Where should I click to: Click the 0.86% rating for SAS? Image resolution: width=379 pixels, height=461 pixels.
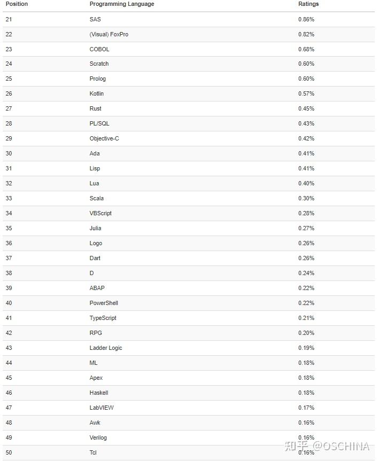[x=306, y=19]
